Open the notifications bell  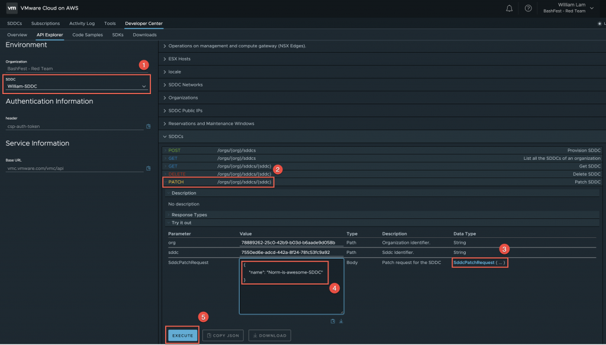tap(510, 8)
